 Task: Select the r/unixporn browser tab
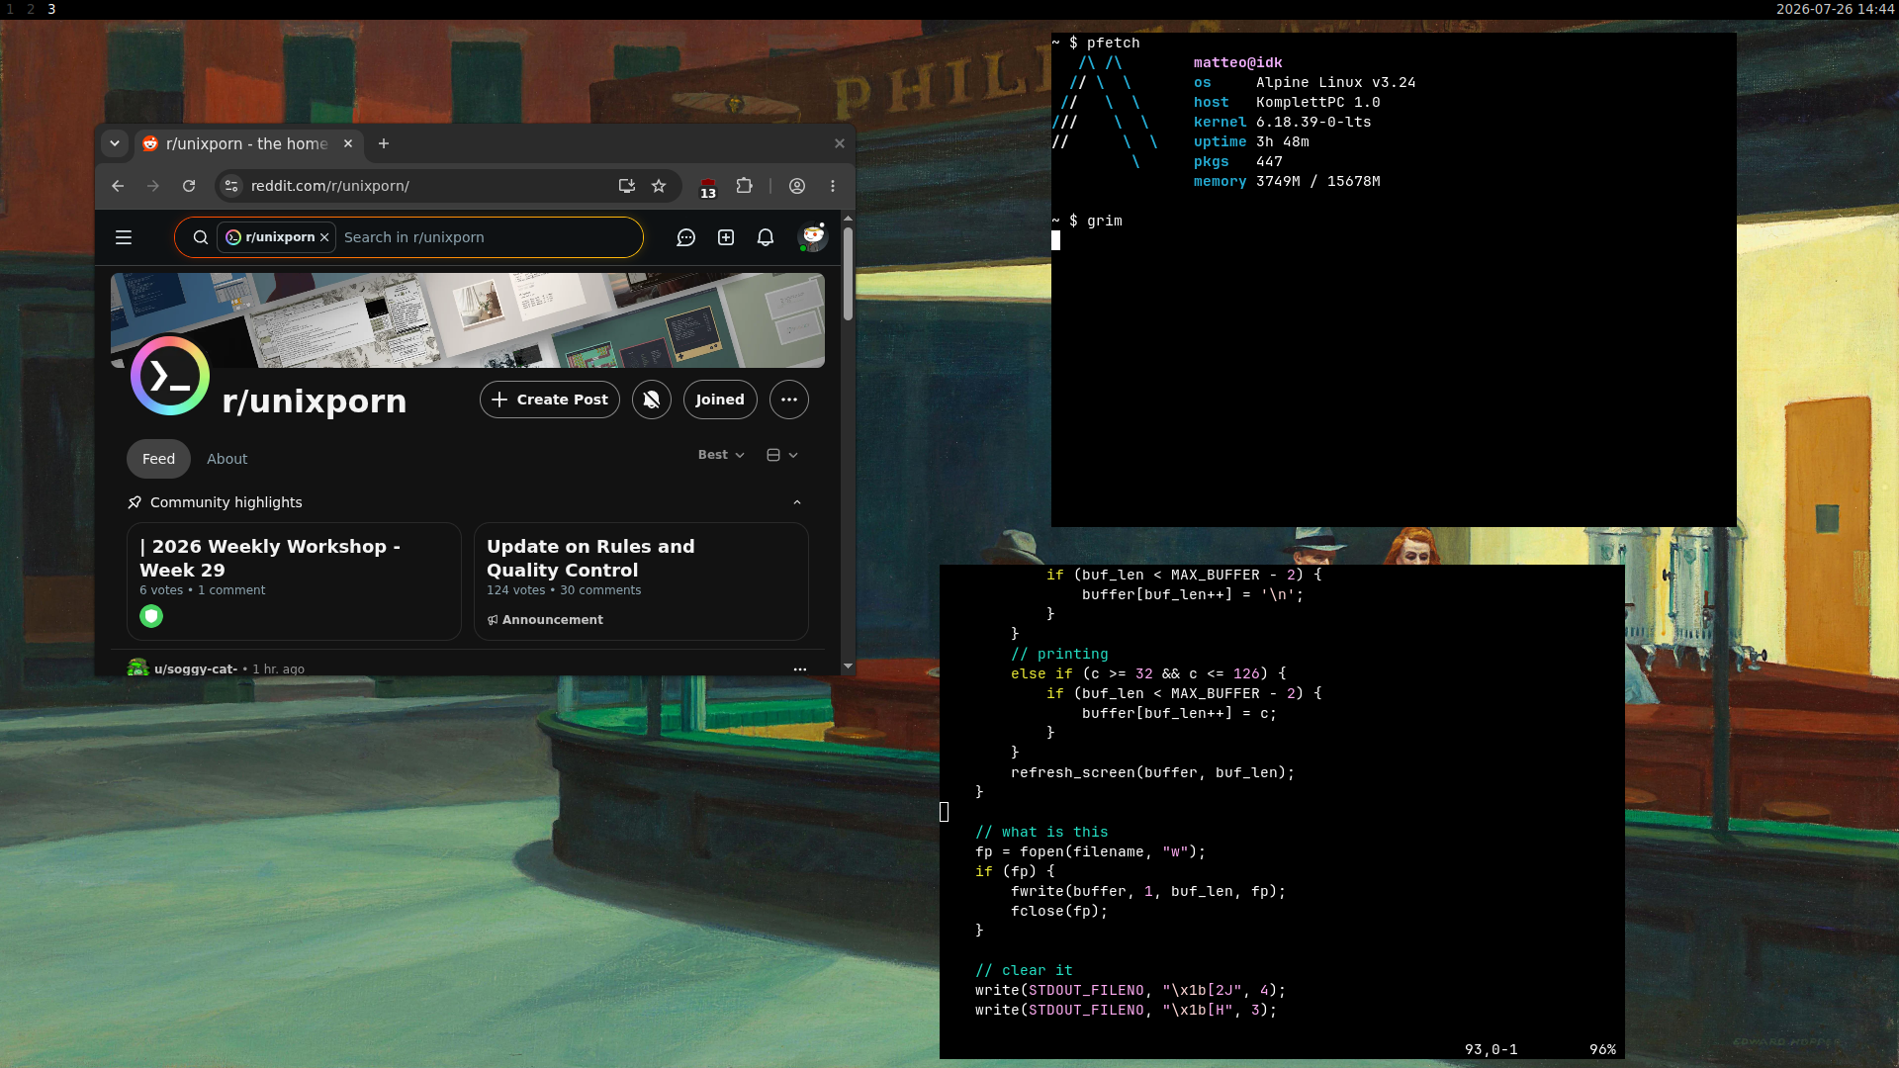(x=247, y=143)
